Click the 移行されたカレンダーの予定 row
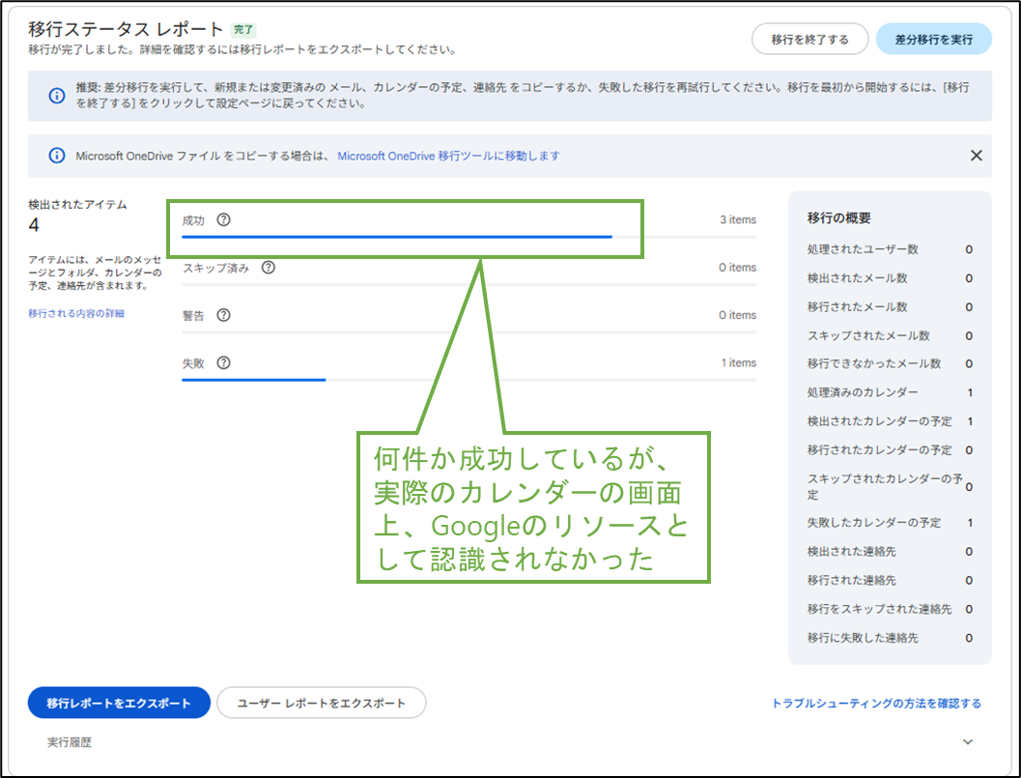Image resolution: width=1021 pixels, height=778 pixels. [x=890, y=449]
